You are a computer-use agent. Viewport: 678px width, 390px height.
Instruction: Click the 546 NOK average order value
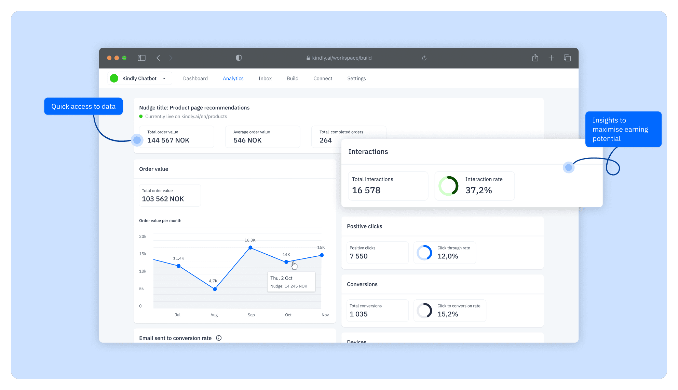247,140
